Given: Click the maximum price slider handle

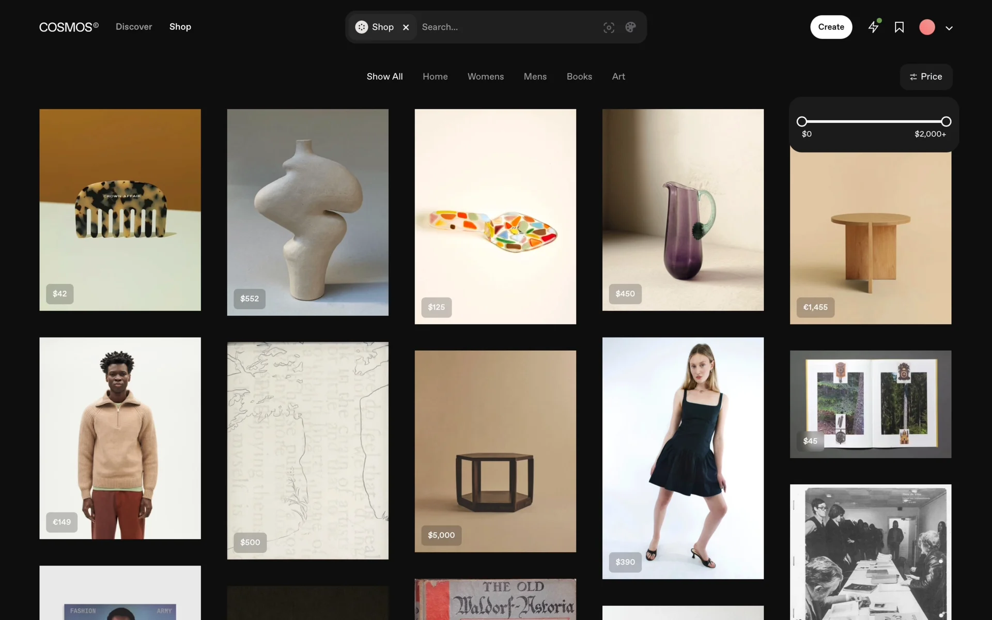Looking at the screenshot, I should pos(946,121).
